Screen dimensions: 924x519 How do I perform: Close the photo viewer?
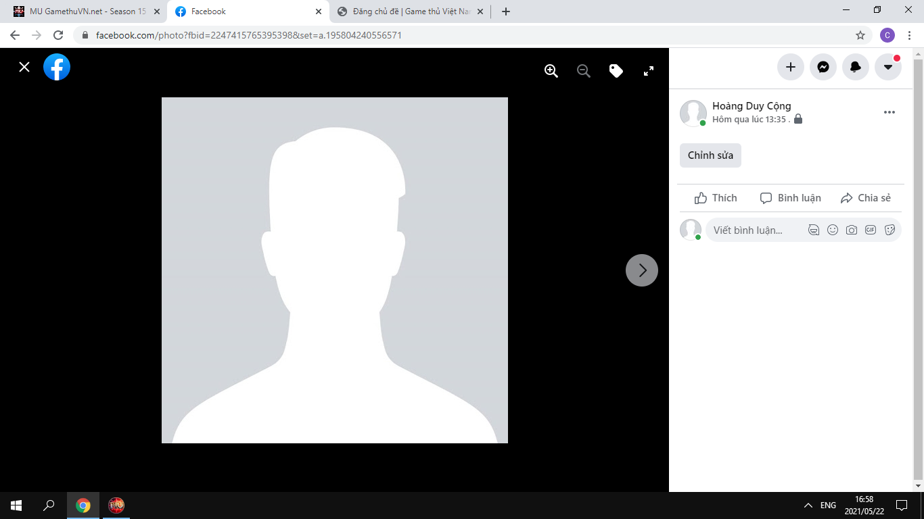(x=24, y=67)
